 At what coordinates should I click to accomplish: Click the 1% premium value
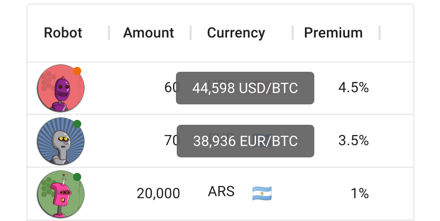point(360,193)
